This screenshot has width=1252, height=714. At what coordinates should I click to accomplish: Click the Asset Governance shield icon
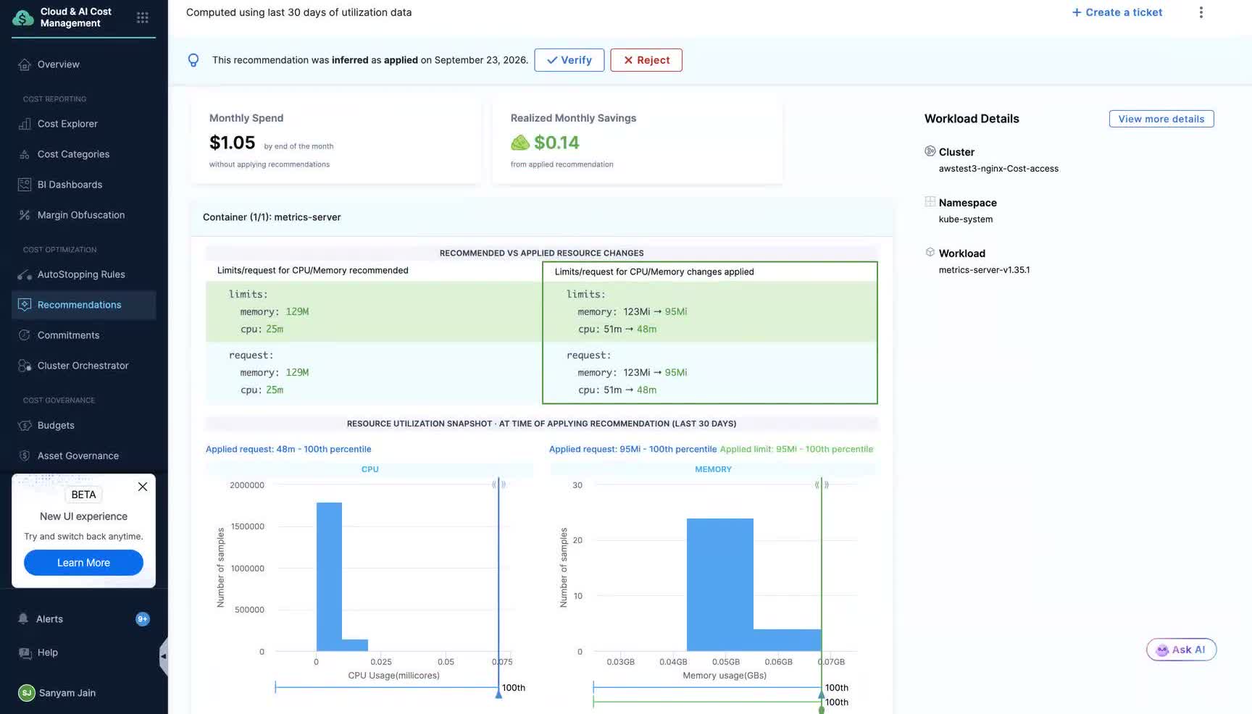25,455
